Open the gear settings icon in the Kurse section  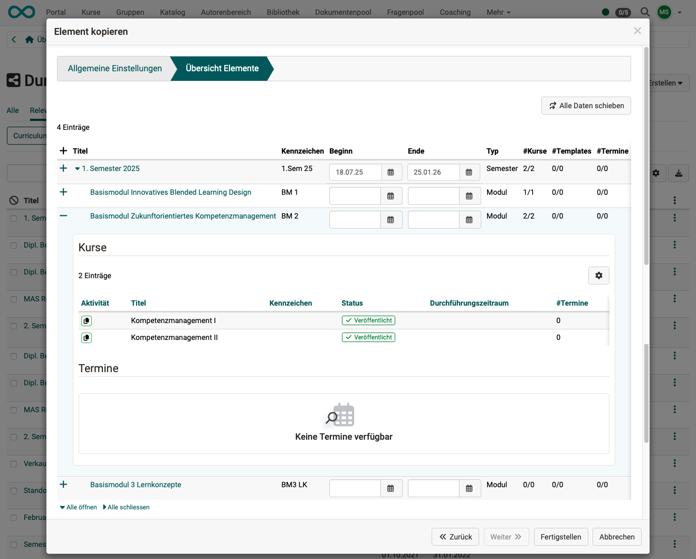pos(598,275)
